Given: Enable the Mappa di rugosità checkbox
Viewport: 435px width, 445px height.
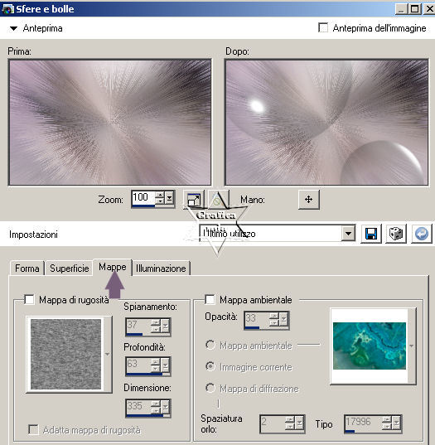Looking at the screenshot, I should coord(29,299).
